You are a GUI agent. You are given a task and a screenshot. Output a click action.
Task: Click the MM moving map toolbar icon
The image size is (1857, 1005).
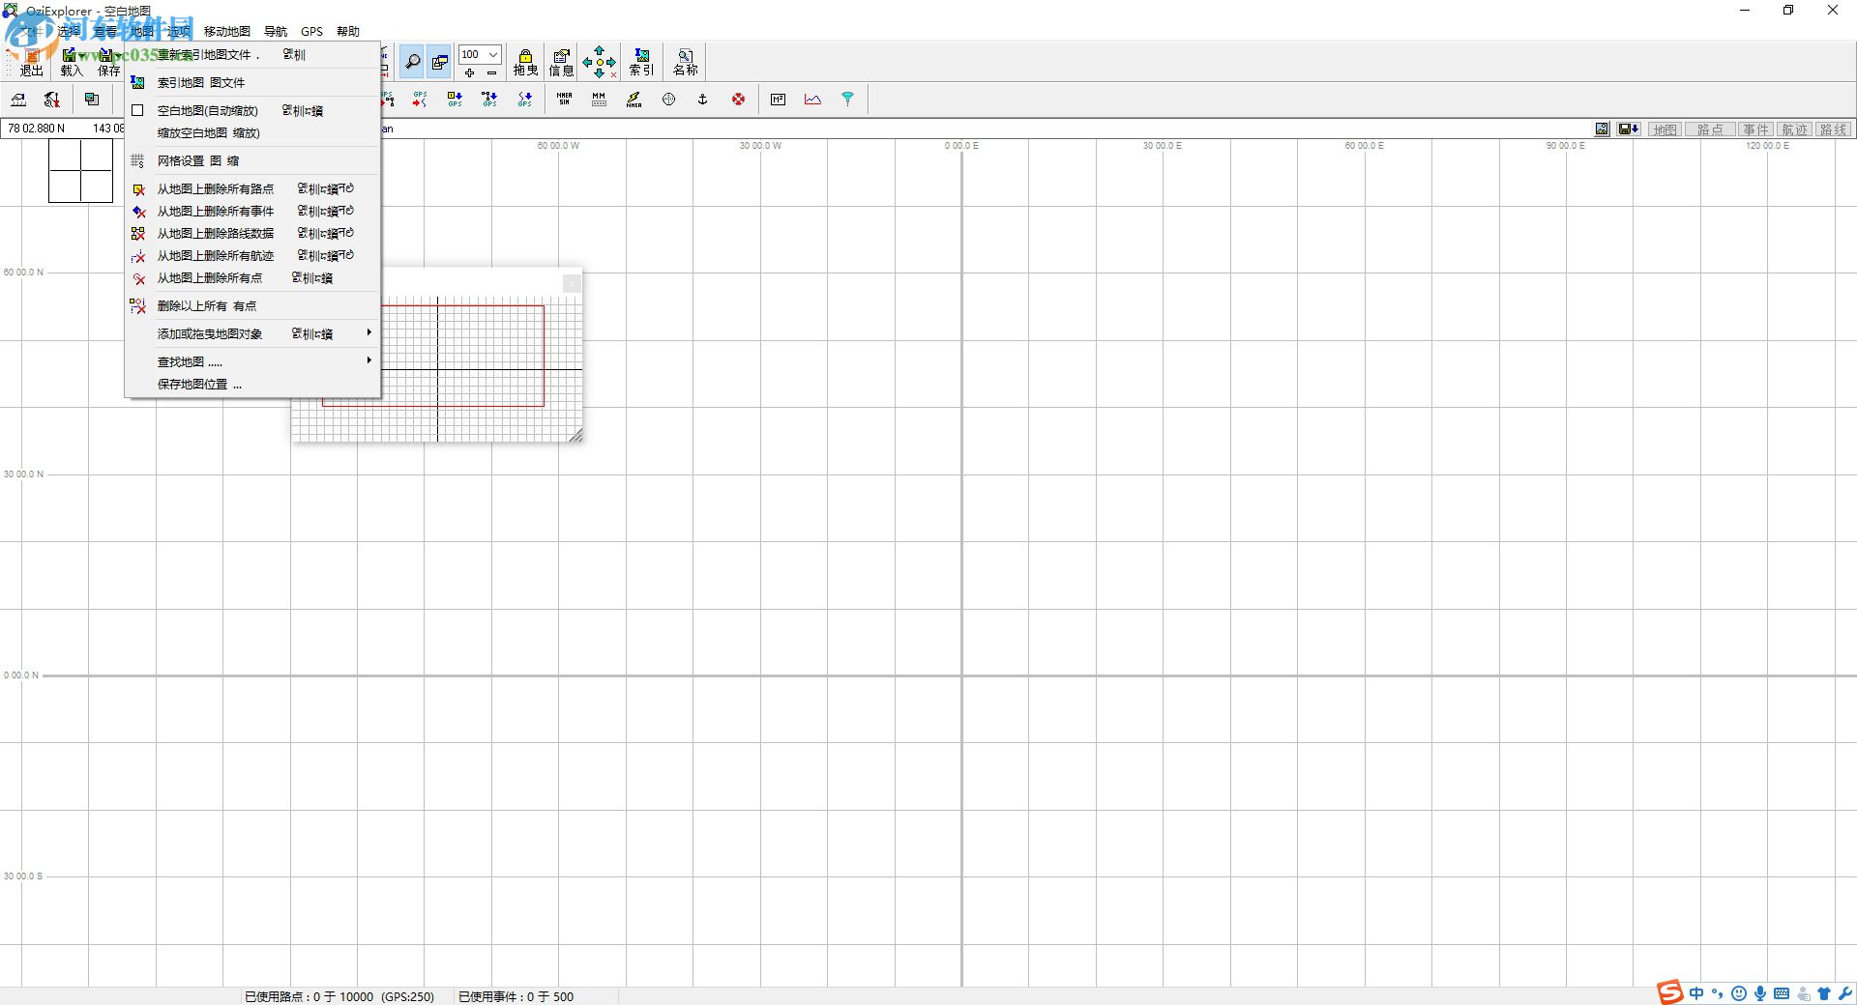click(x=599, y=99)
